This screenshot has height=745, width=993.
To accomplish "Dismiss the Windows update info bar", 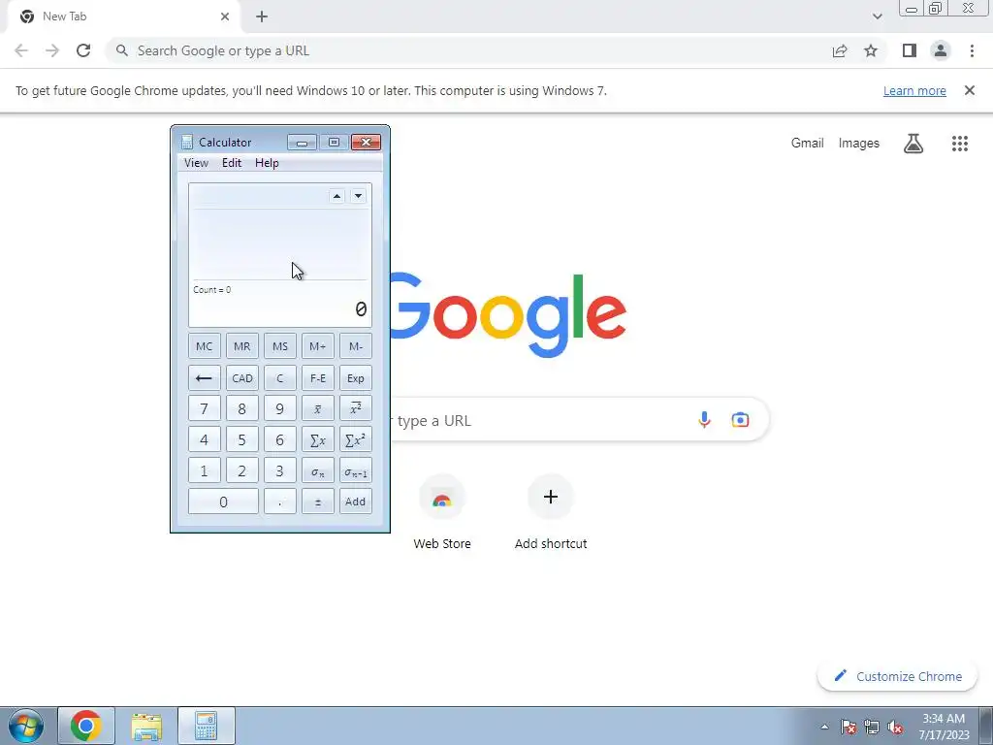I will [x=969, y=90].
